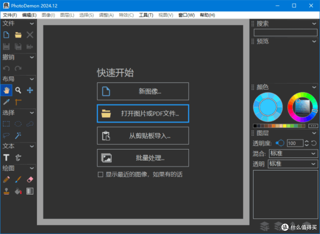Open the 混合 blend mode dropdown
The height and width of the screenshot is (234, 320).
293,153
